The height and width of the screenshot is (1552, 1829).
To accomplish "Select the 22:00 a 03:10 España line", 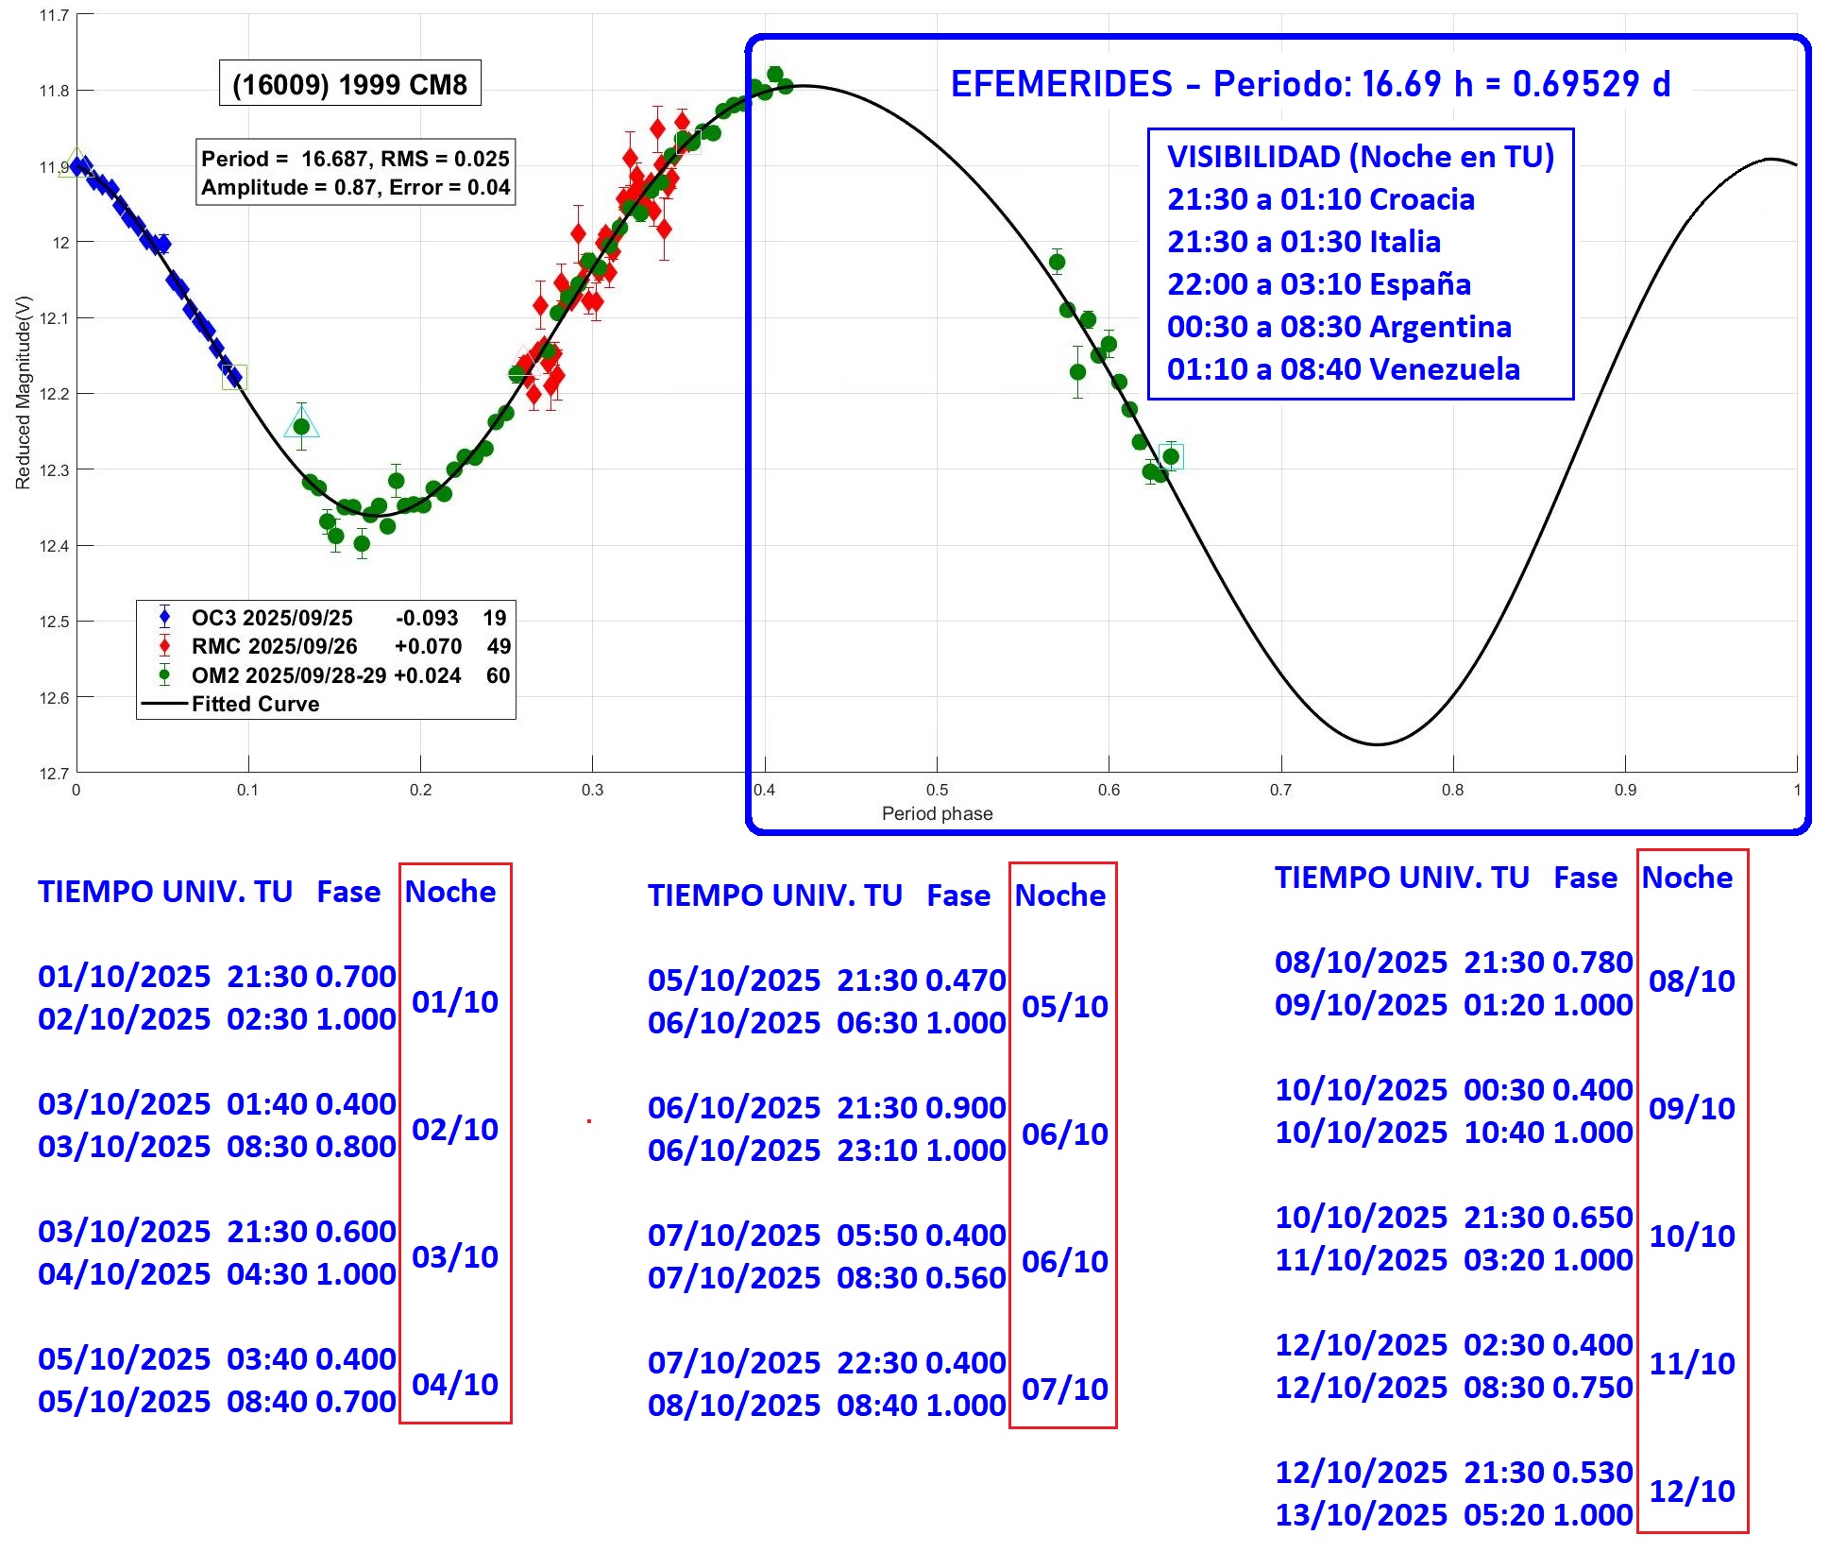I will tap(1318, 283).
